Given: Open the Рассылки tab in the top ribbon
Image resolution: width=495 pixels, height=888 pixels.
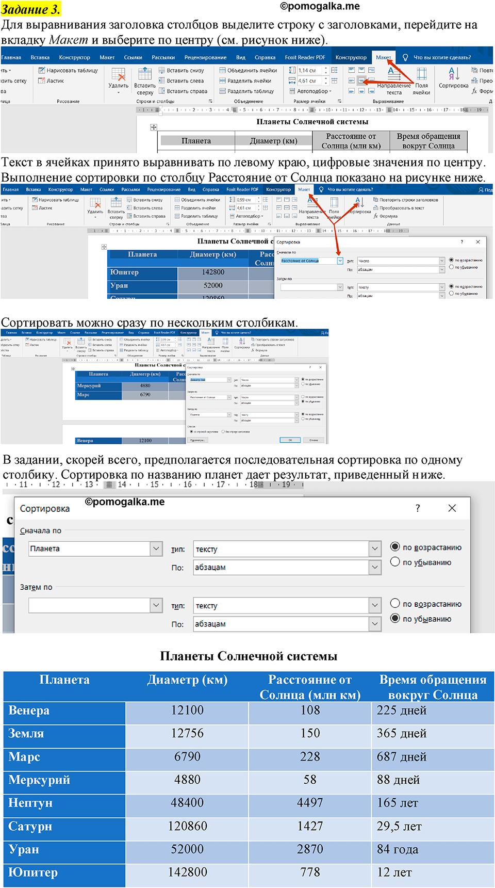Looking at the screenshot, I should pos(163,57).
